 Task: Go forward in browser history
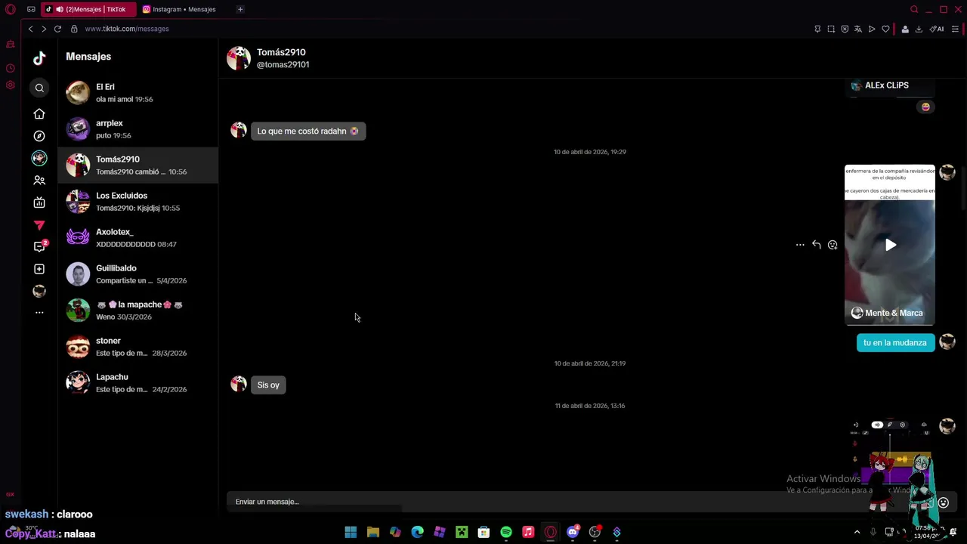(x=44, y=29)
